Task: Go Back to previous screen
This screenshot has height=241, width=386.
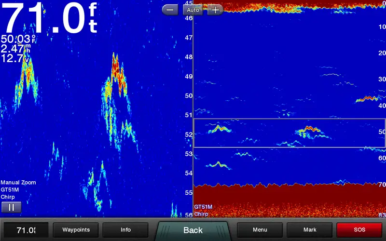Action: point(193,230)
